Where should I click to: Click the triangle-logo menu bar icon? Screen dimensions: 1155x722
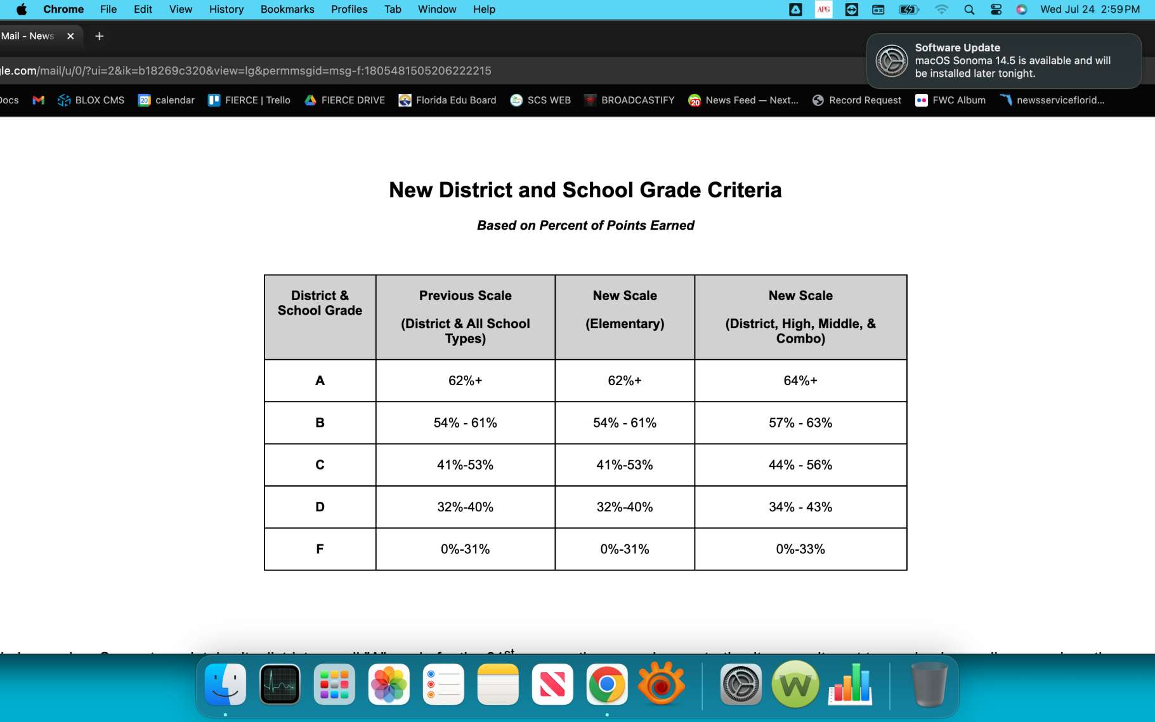pos(795,10)
